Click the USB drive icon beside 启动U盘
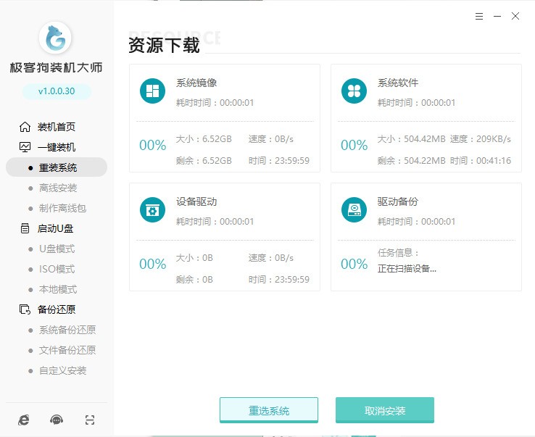 pos(25,228)
